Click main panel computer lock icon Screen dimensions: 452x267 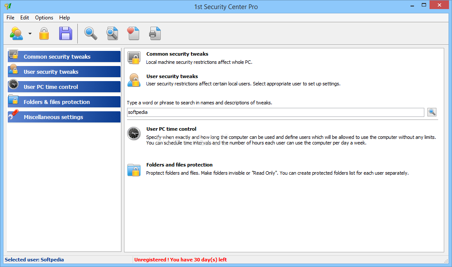(134, 58)
